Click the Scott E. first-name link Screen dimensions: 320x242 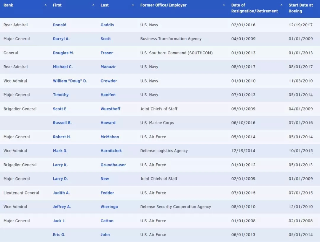pyautogui.click(x=60, y=109)
